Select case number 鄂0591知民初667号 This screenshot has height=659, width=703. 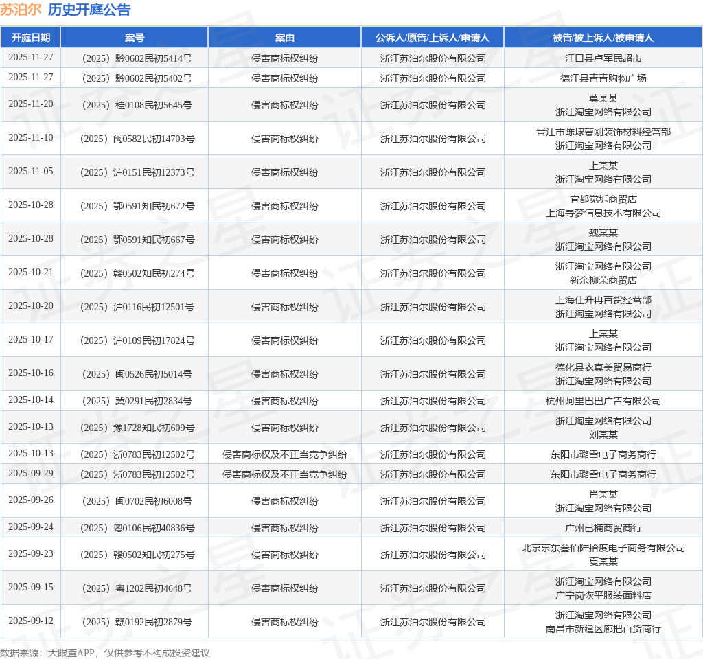137,240
